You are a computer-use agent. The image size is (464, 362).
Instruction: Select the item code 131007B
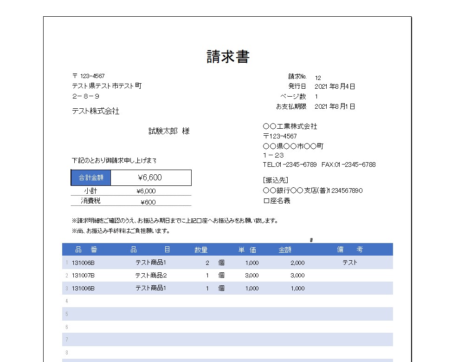tap(83, 276)
